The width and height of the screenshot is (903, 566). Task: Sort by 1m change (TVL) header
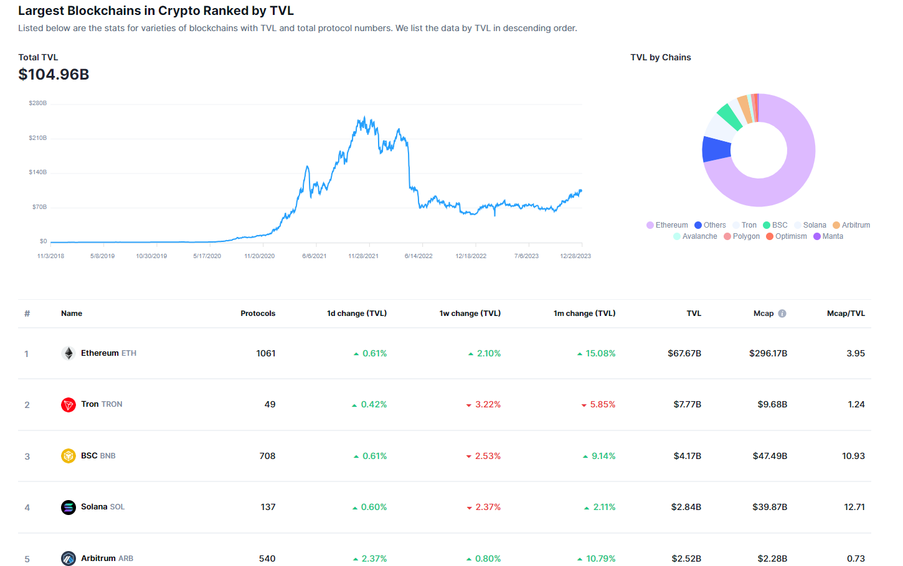(584, 313)
